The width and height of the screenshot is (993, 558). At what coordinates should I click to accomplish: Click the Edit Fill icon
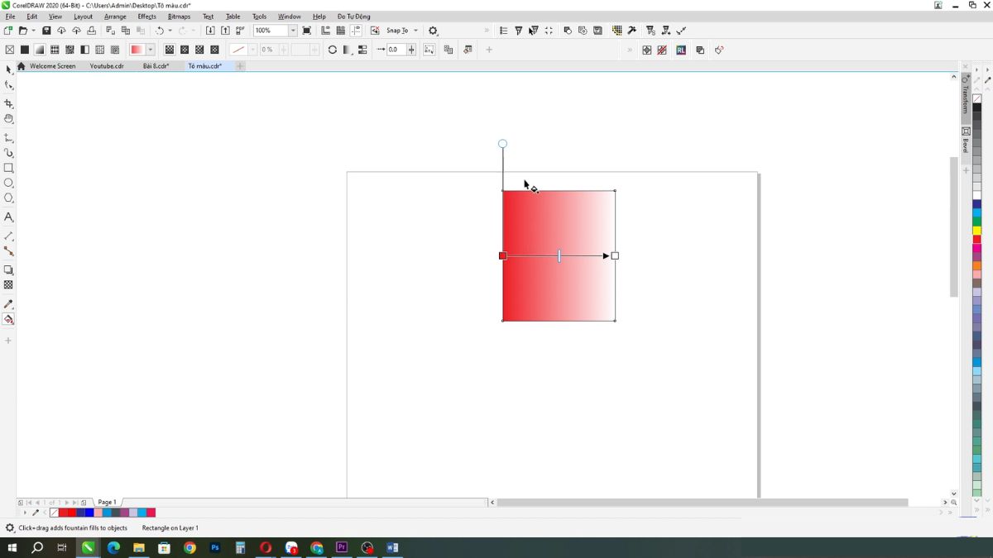pos(468,50)
